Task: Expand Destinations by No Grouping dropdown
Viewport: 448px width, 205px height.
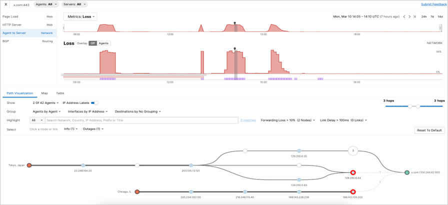Action: tap(138, 111)
